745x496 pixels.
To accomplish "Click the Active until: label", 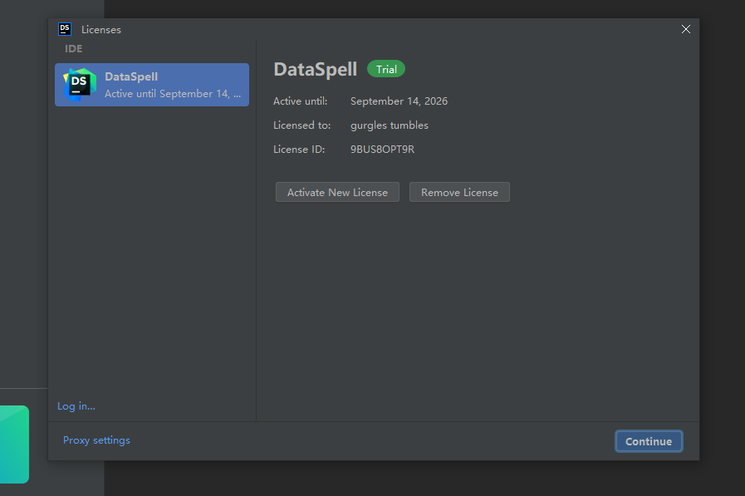I will tap(301, 101).
